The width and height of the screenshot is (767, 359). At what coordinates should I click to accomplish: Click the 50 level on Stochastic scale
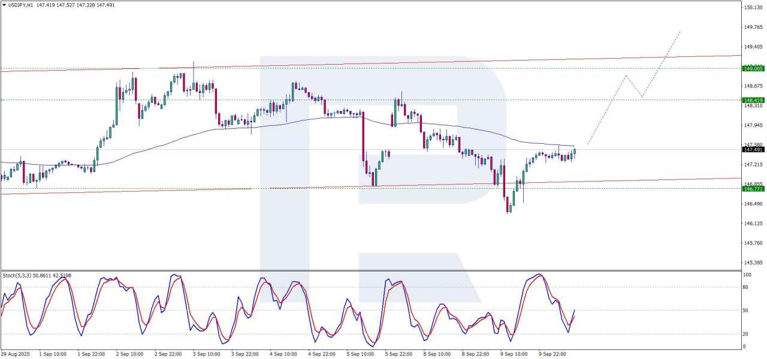[746, 310]
